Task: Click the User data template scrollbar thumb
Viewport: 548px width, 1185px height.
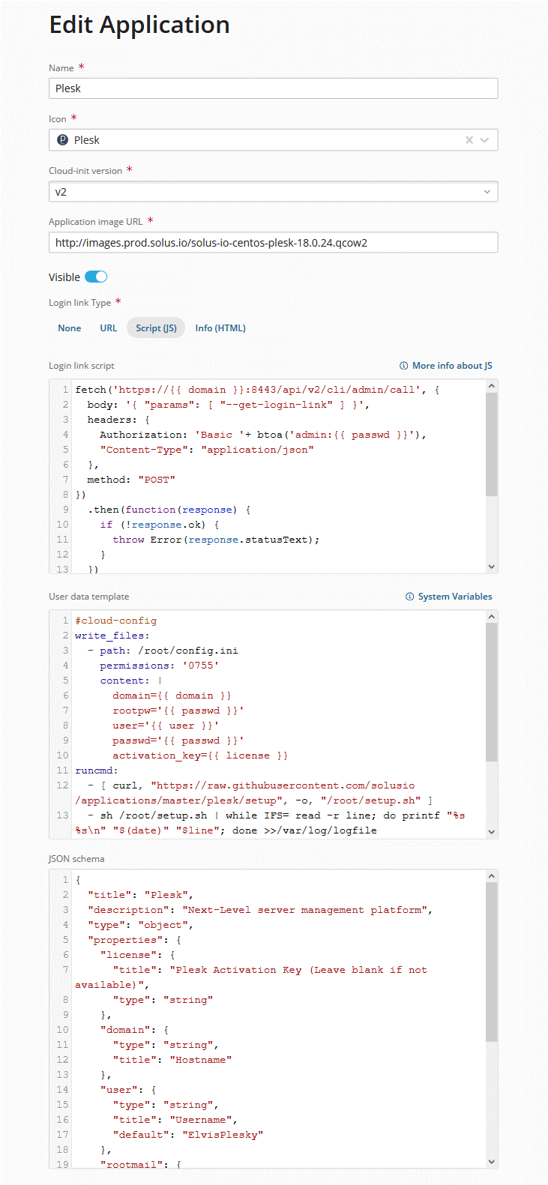Action: (x=492, y=693)
